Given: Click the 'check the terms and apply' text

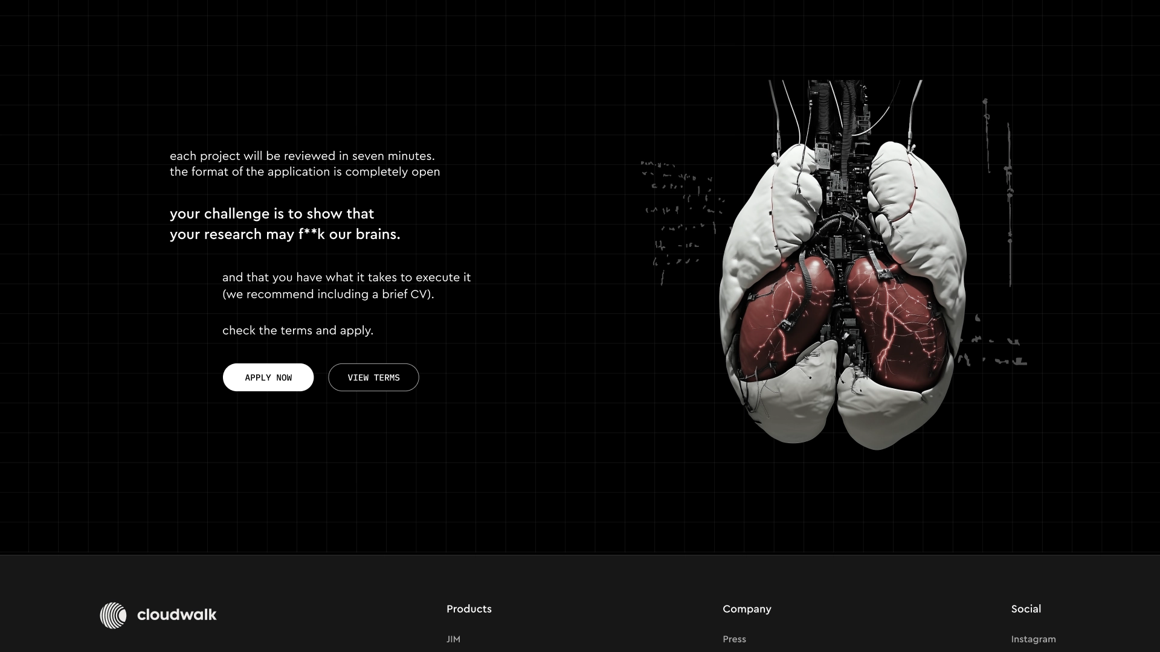Looking at the screenshot, I should 298,330.
